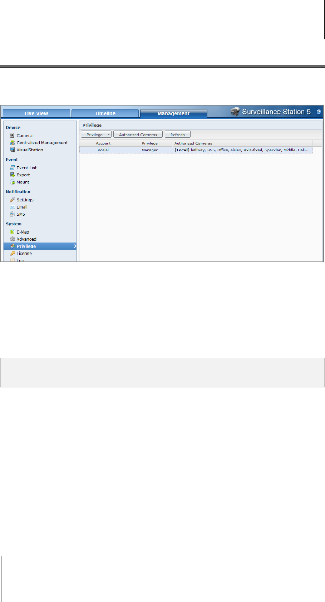The width and height of the screenshot is (325, 602).
Task: Select Privilege in the System section
Action: (40, 246)
